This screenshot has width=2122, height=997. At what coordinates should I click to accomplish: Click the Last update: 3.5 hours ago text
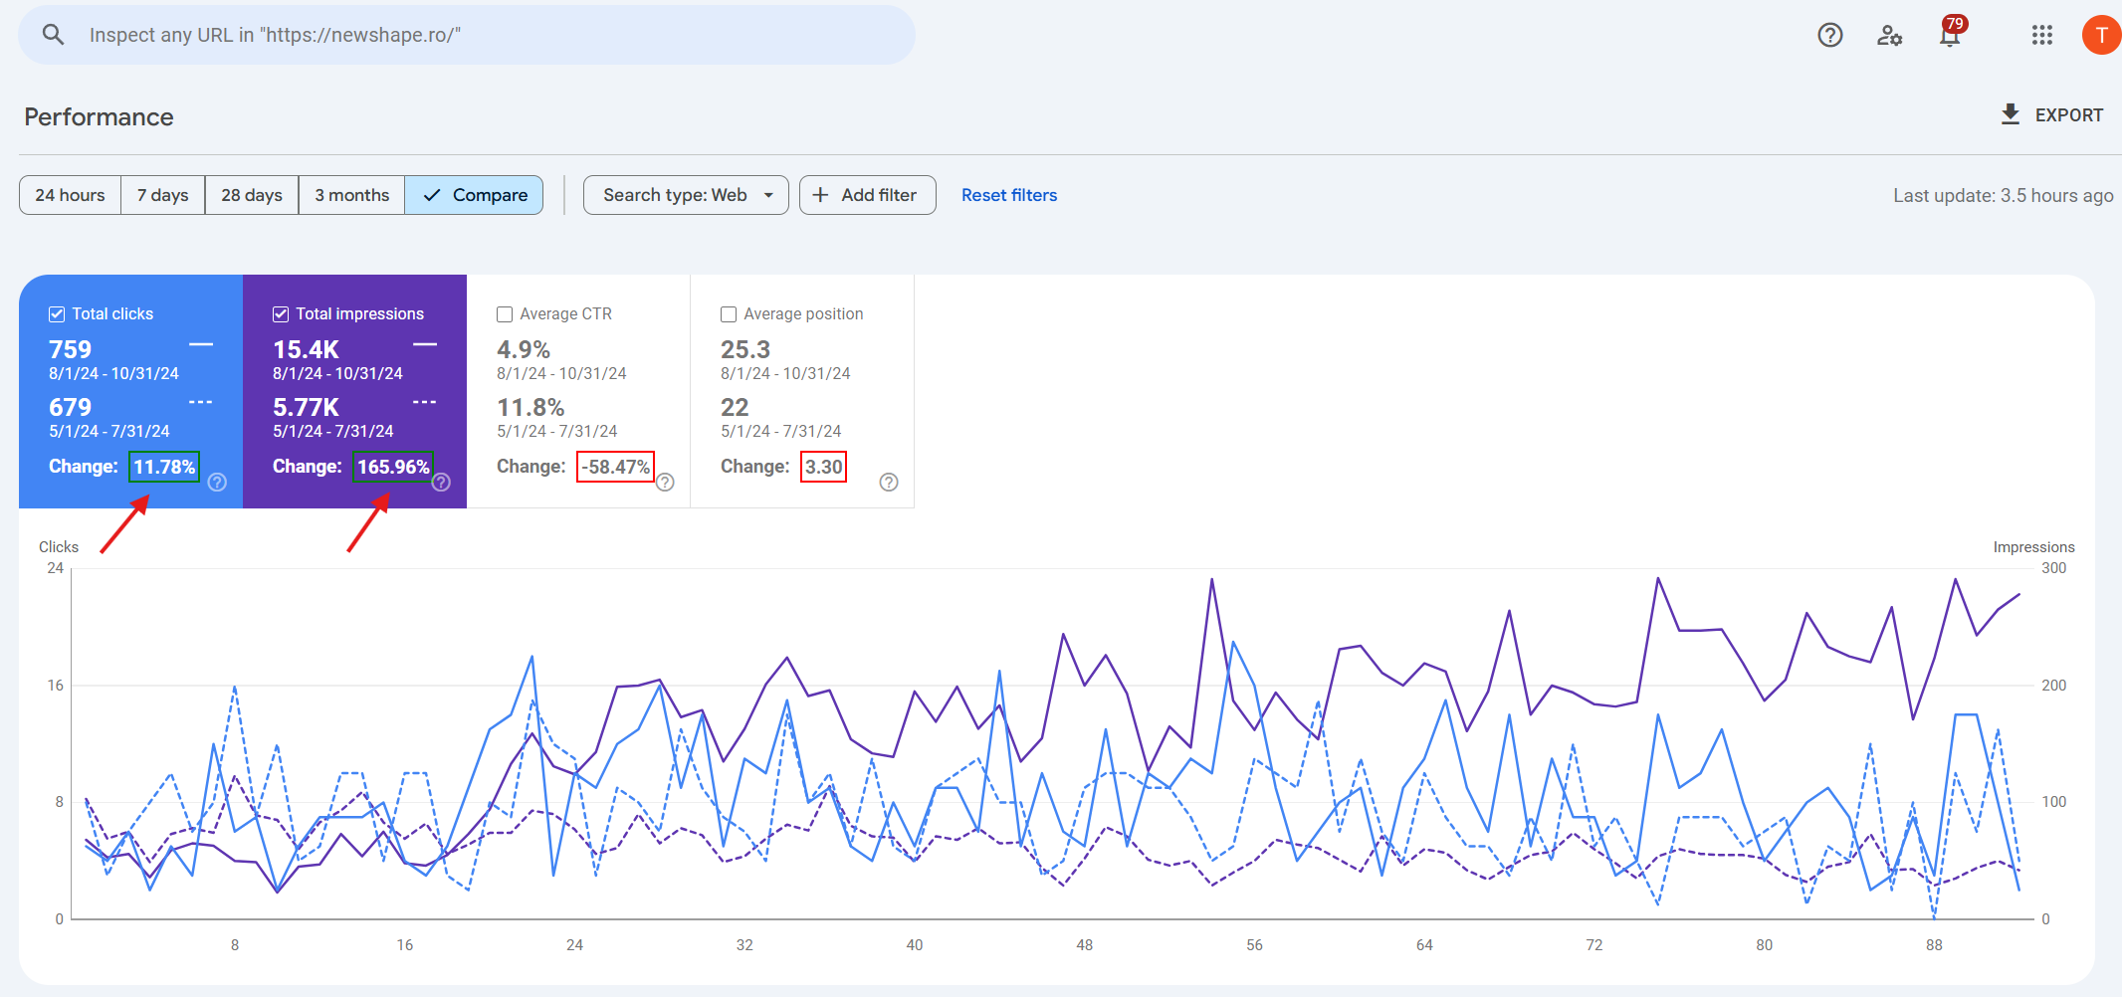2003,195
